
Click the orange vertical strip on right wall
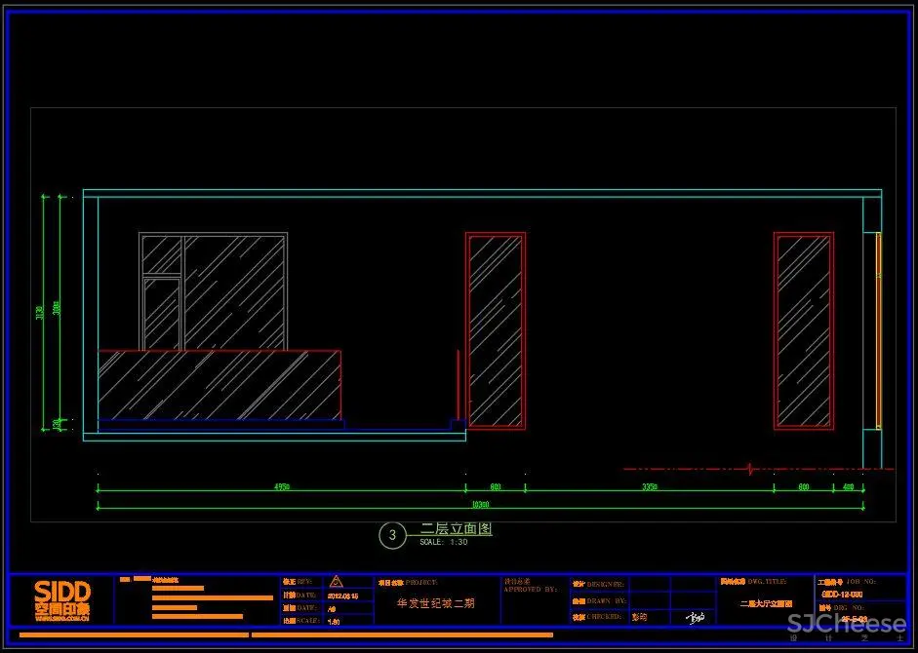(x=878, y=330)
